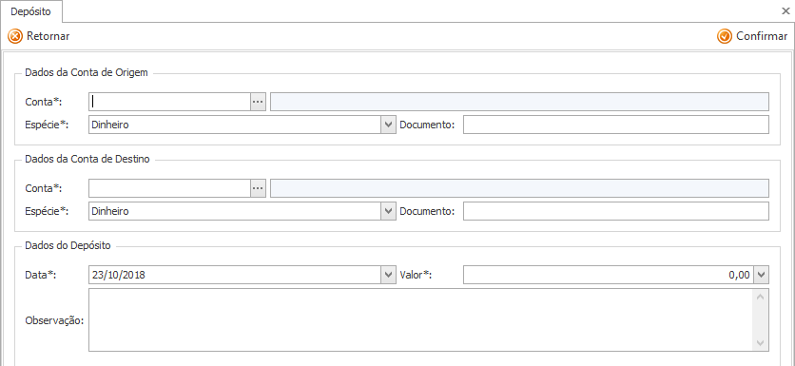The height and width of the screenshot is (366, 795).
Task: Click the Retornar button label
Action: tap(48, 36)
